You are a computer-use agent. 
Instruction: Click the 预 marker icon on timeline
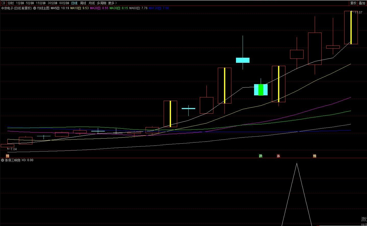[x=7, y=156]
